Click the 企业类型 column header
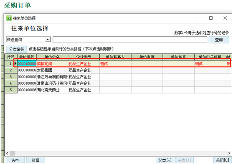This screenshot has height=164, width=233. (x=84, y=57)
